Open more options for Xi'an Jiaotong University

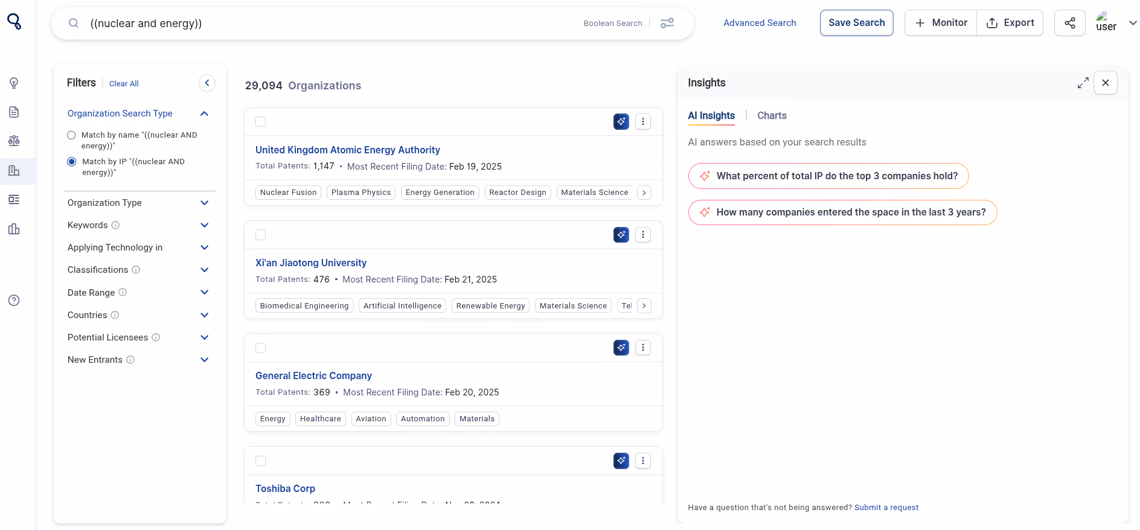pos(643,234)
